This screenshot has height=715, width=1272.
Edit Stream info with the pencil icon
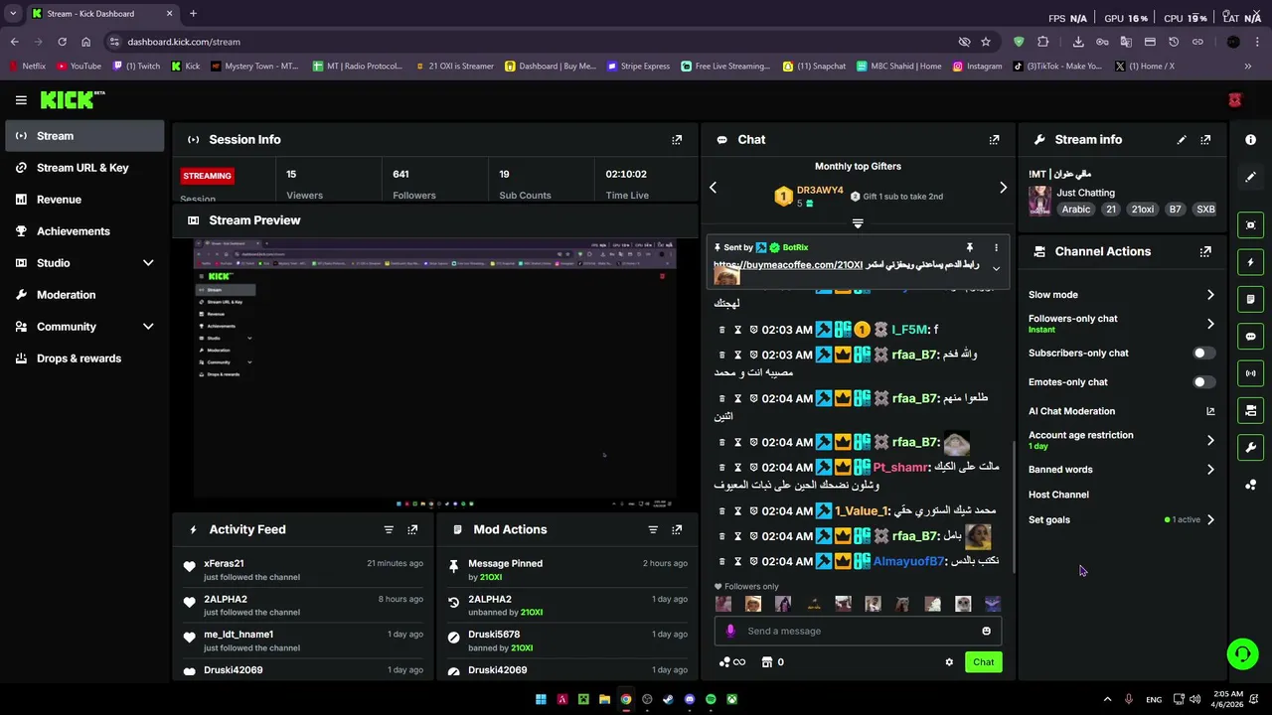[x=1182, y=140]
